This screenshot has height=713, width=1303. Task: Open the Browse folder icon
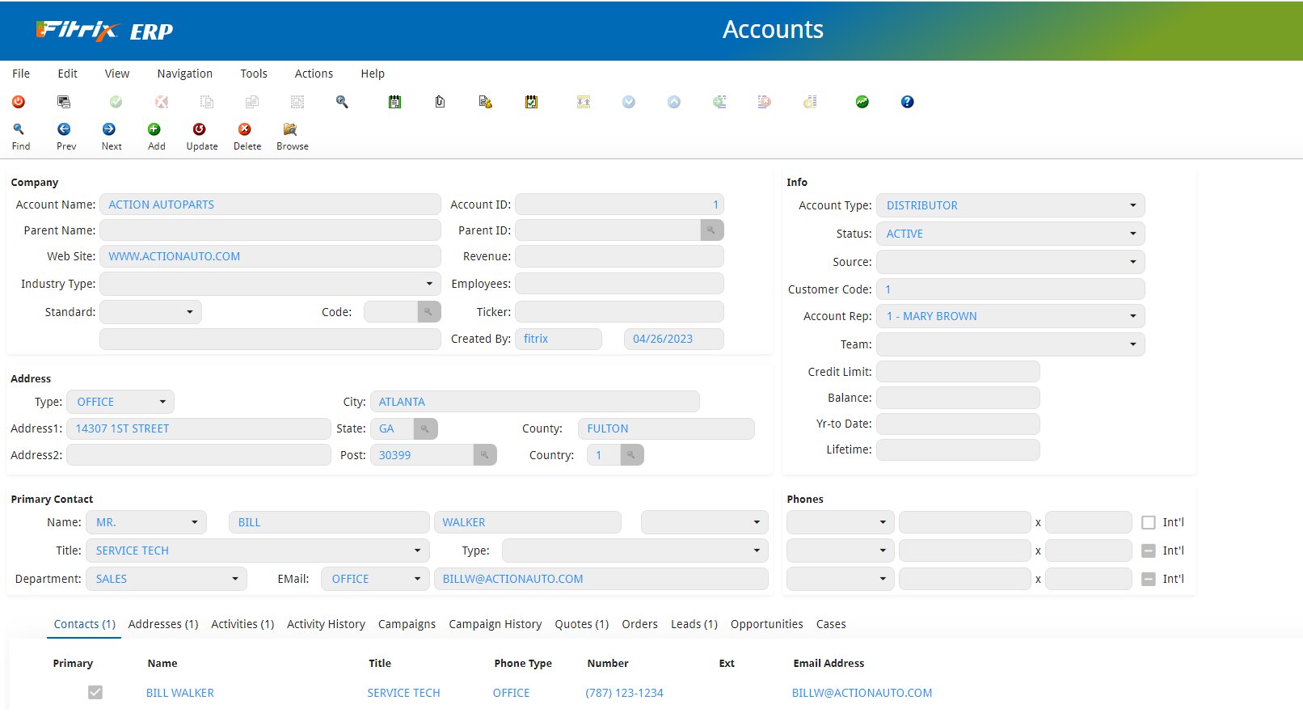[x=290, y=129]
